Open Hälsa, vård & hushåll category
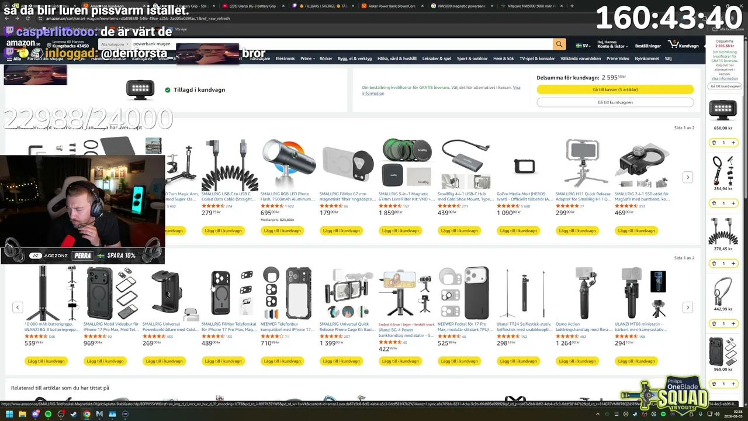The width and height of the screenshot is (748, 421). (x=397, y=58)
